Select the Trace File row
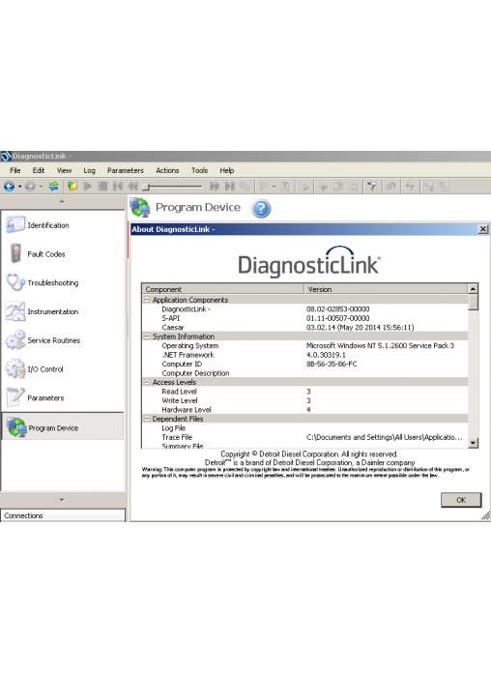 click(x=305, y=437)
